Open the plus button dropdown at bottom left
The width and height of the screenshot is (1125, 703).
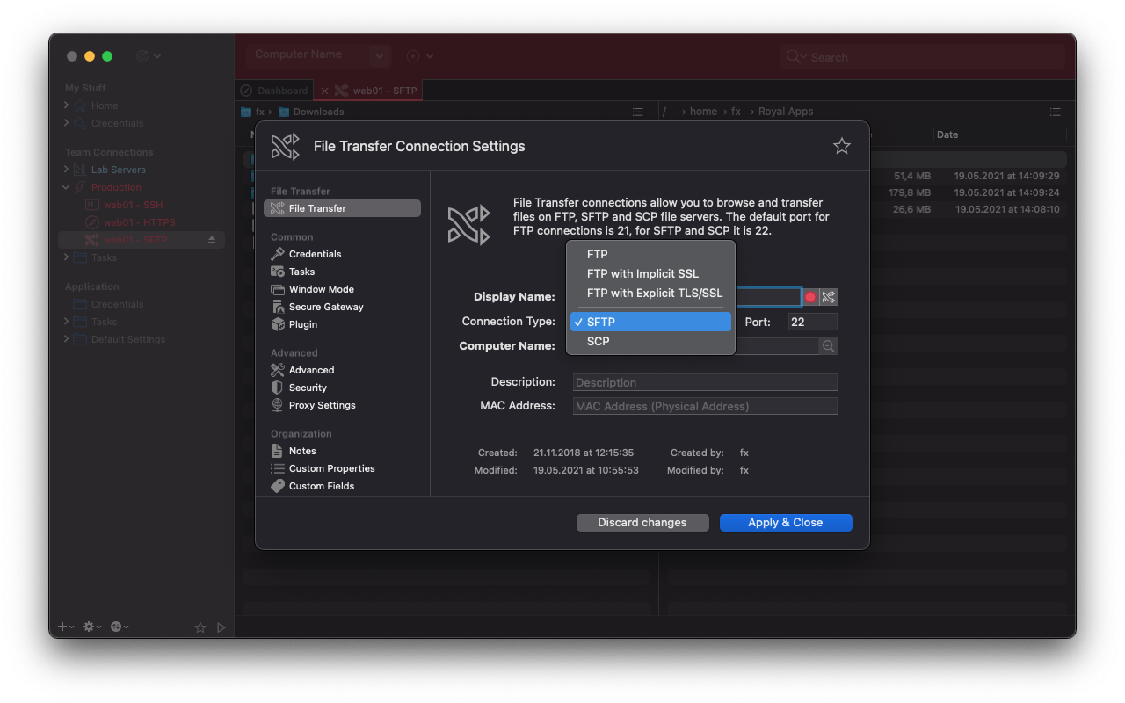63,627
